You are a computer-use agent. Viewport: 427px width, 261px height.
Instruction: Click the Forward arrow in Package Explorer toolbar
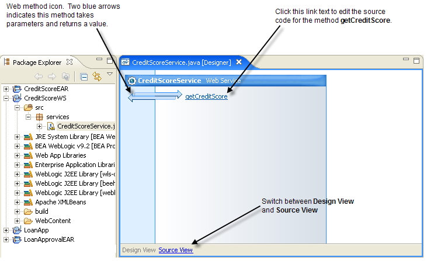52,76
